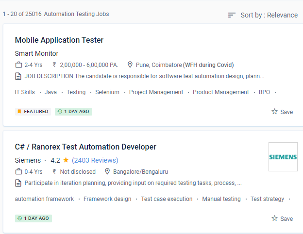Screen dimensions: 303x234
Task: Click the Selenium skill tag
Action: [107, 92]
